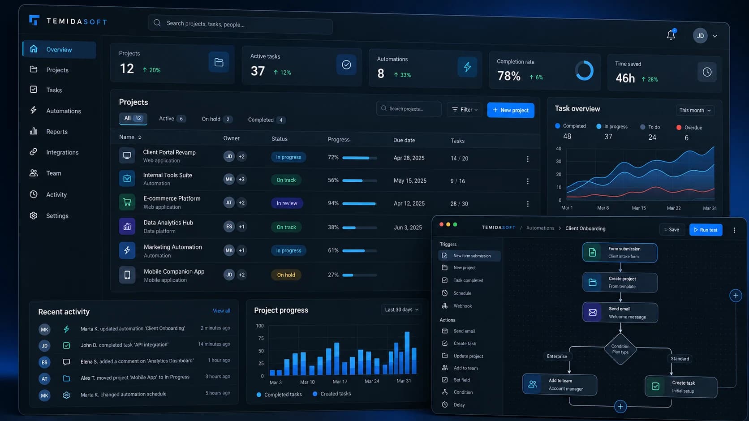The width and height of the screenshot is (749, 421).
Task: Click View all in Recent activity
Action: click(221, 311)
